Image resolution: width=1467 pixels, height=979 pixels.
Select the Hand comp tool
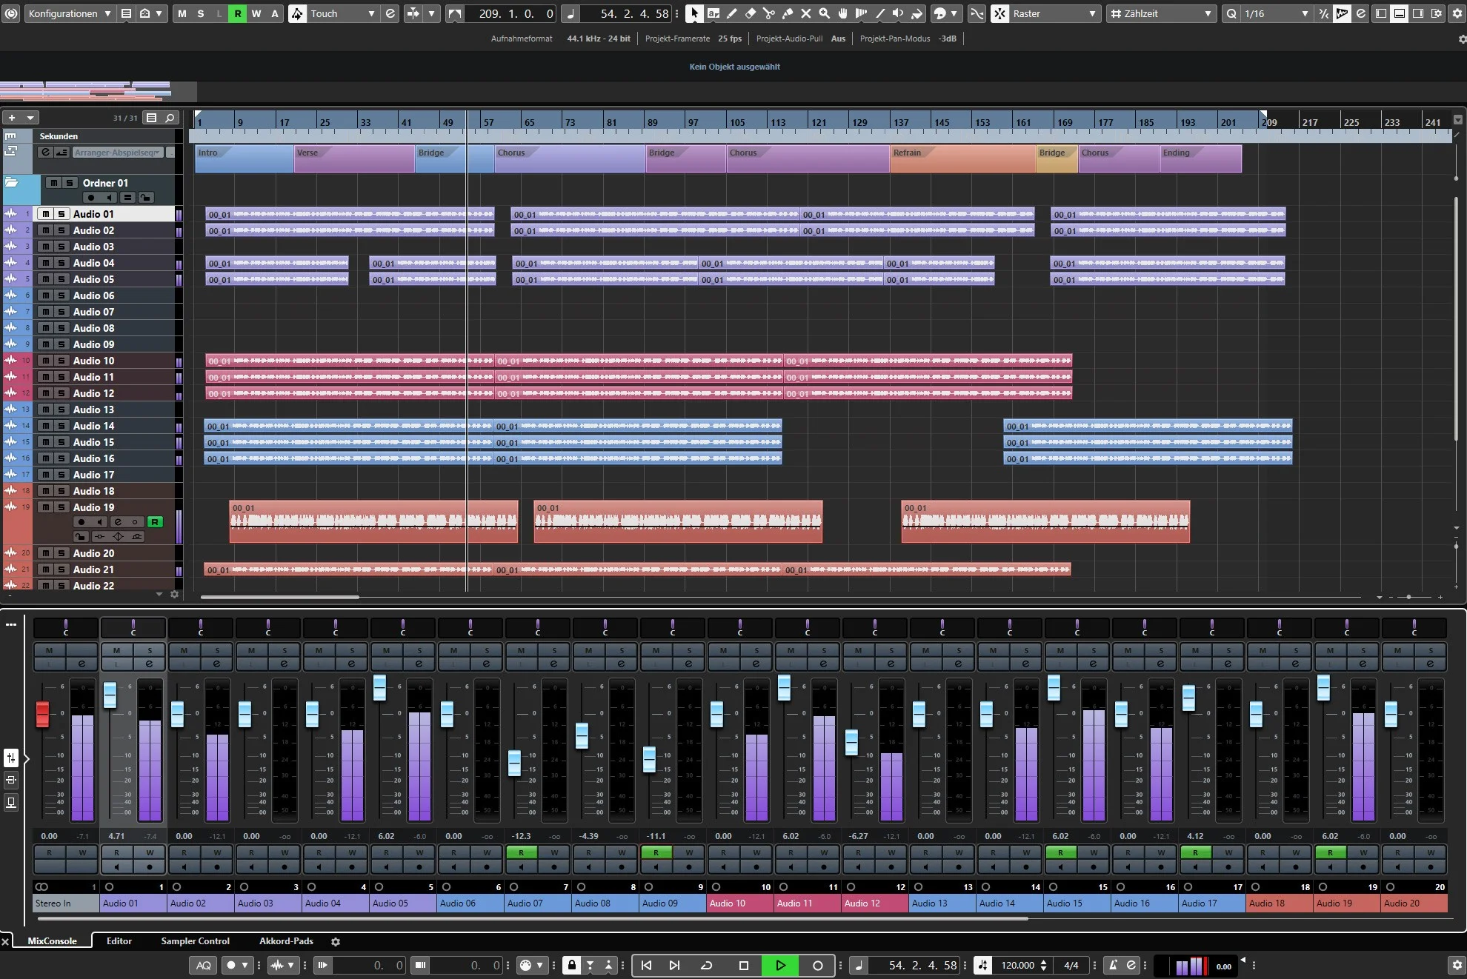842,13
